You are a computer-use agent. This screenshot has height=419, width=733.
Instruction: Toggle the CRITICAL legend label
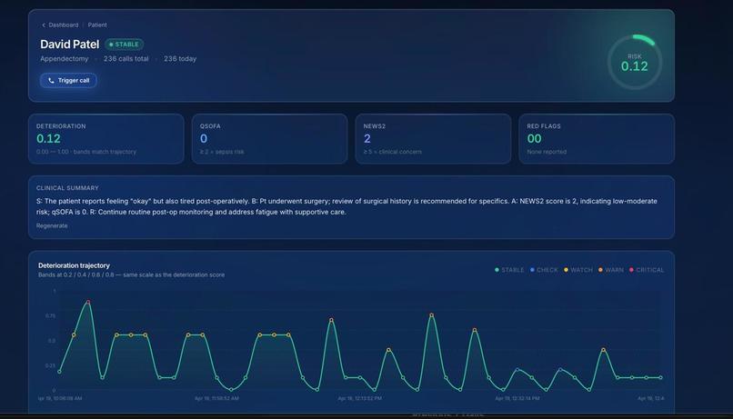pos(650,270)
